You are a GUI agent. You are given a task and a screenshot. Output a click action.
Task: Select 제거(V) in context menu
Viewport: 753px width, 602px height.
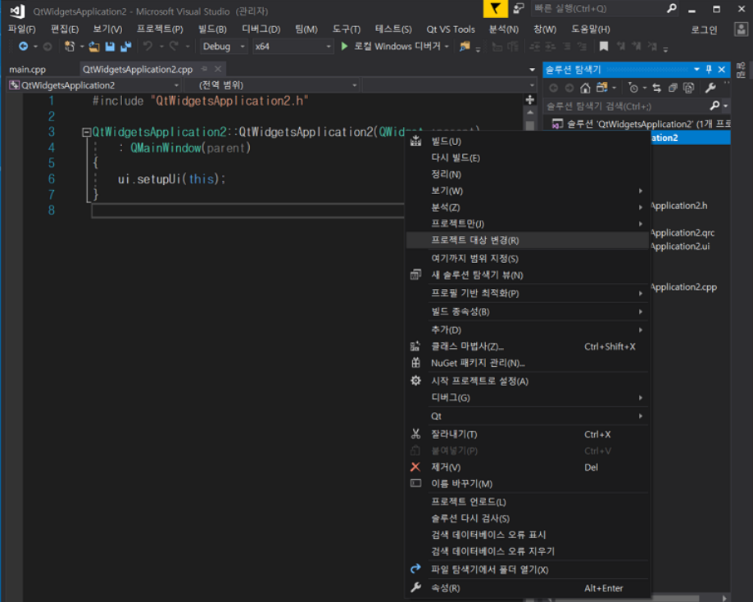pyautogui.click(x=526, y=467)
